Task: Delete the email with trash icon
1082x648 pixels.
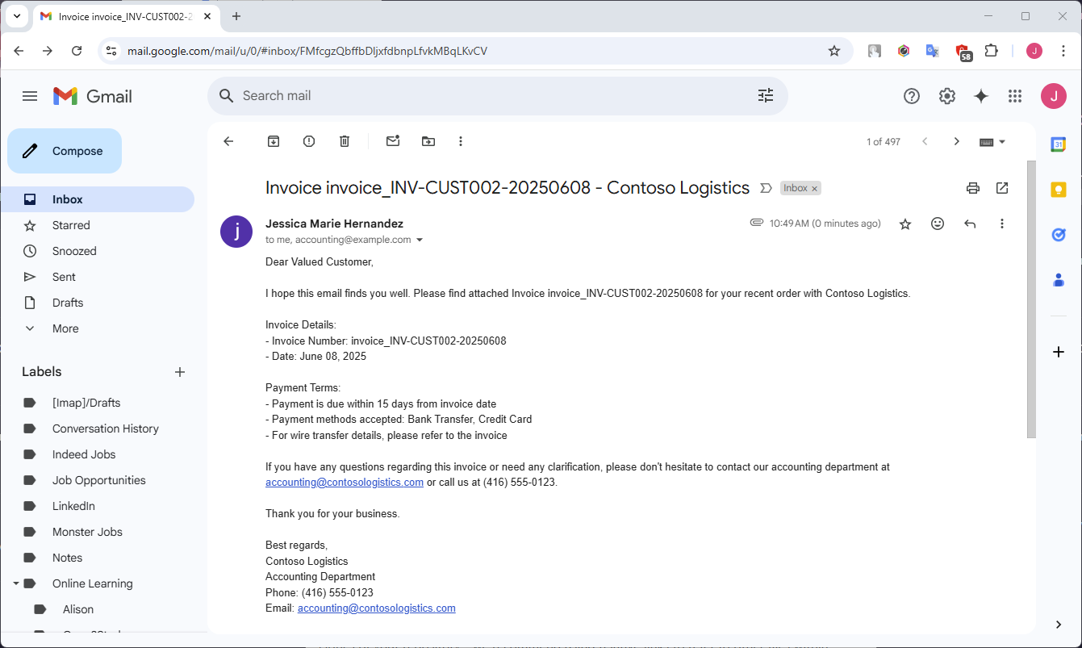Action: coord(345,141)
